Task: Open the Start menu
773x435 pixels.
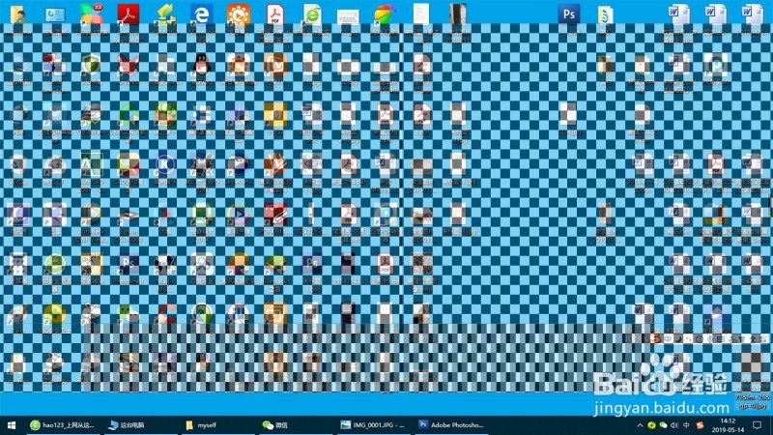Action: pyautogui.click(x=12, y=425)
